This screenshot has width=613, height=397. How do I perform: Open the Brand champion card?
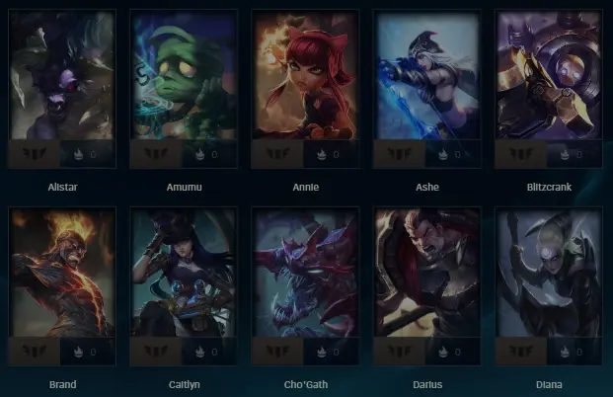(x=62, y=273)
